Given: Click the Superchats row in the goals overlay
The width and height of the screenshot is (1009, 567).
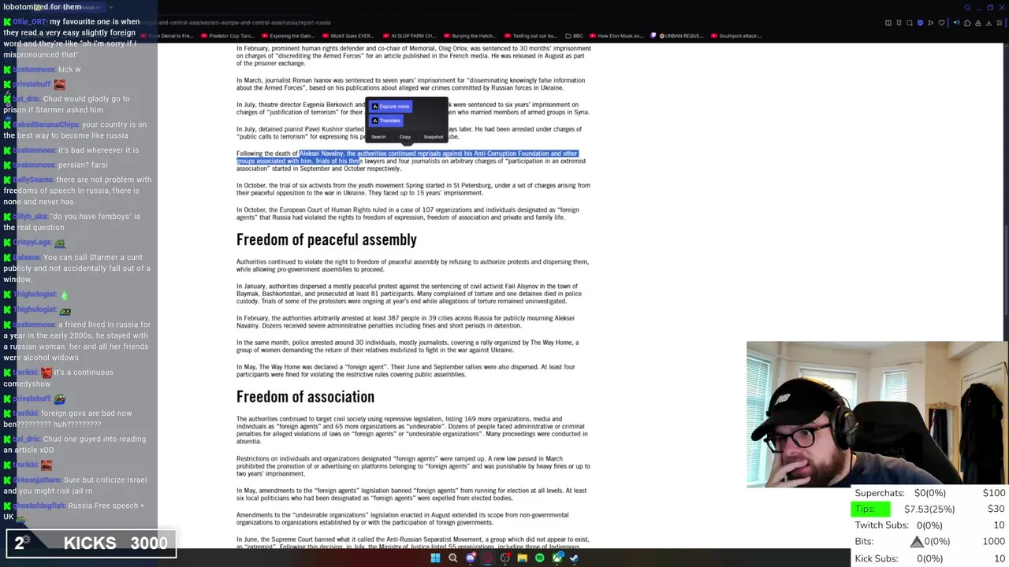Looking at the screenshot, I should point(930,493).
